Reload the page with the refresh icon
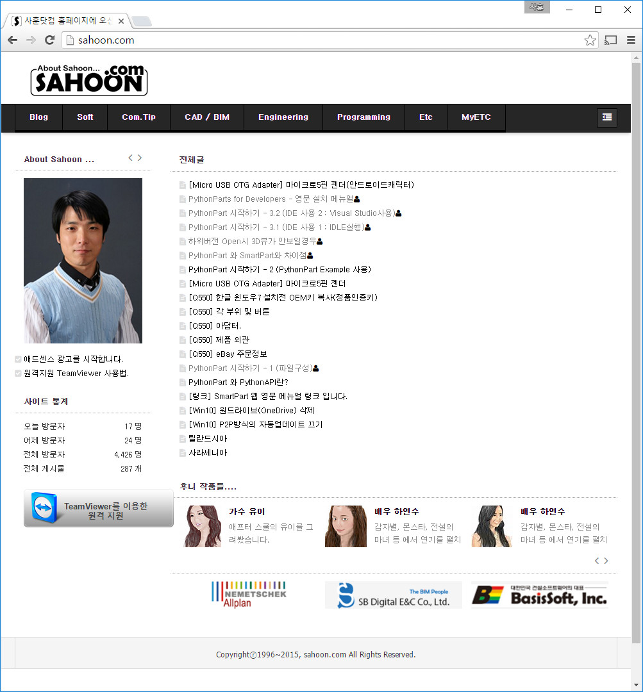This screenshot has width=643, height=692. 50,40
